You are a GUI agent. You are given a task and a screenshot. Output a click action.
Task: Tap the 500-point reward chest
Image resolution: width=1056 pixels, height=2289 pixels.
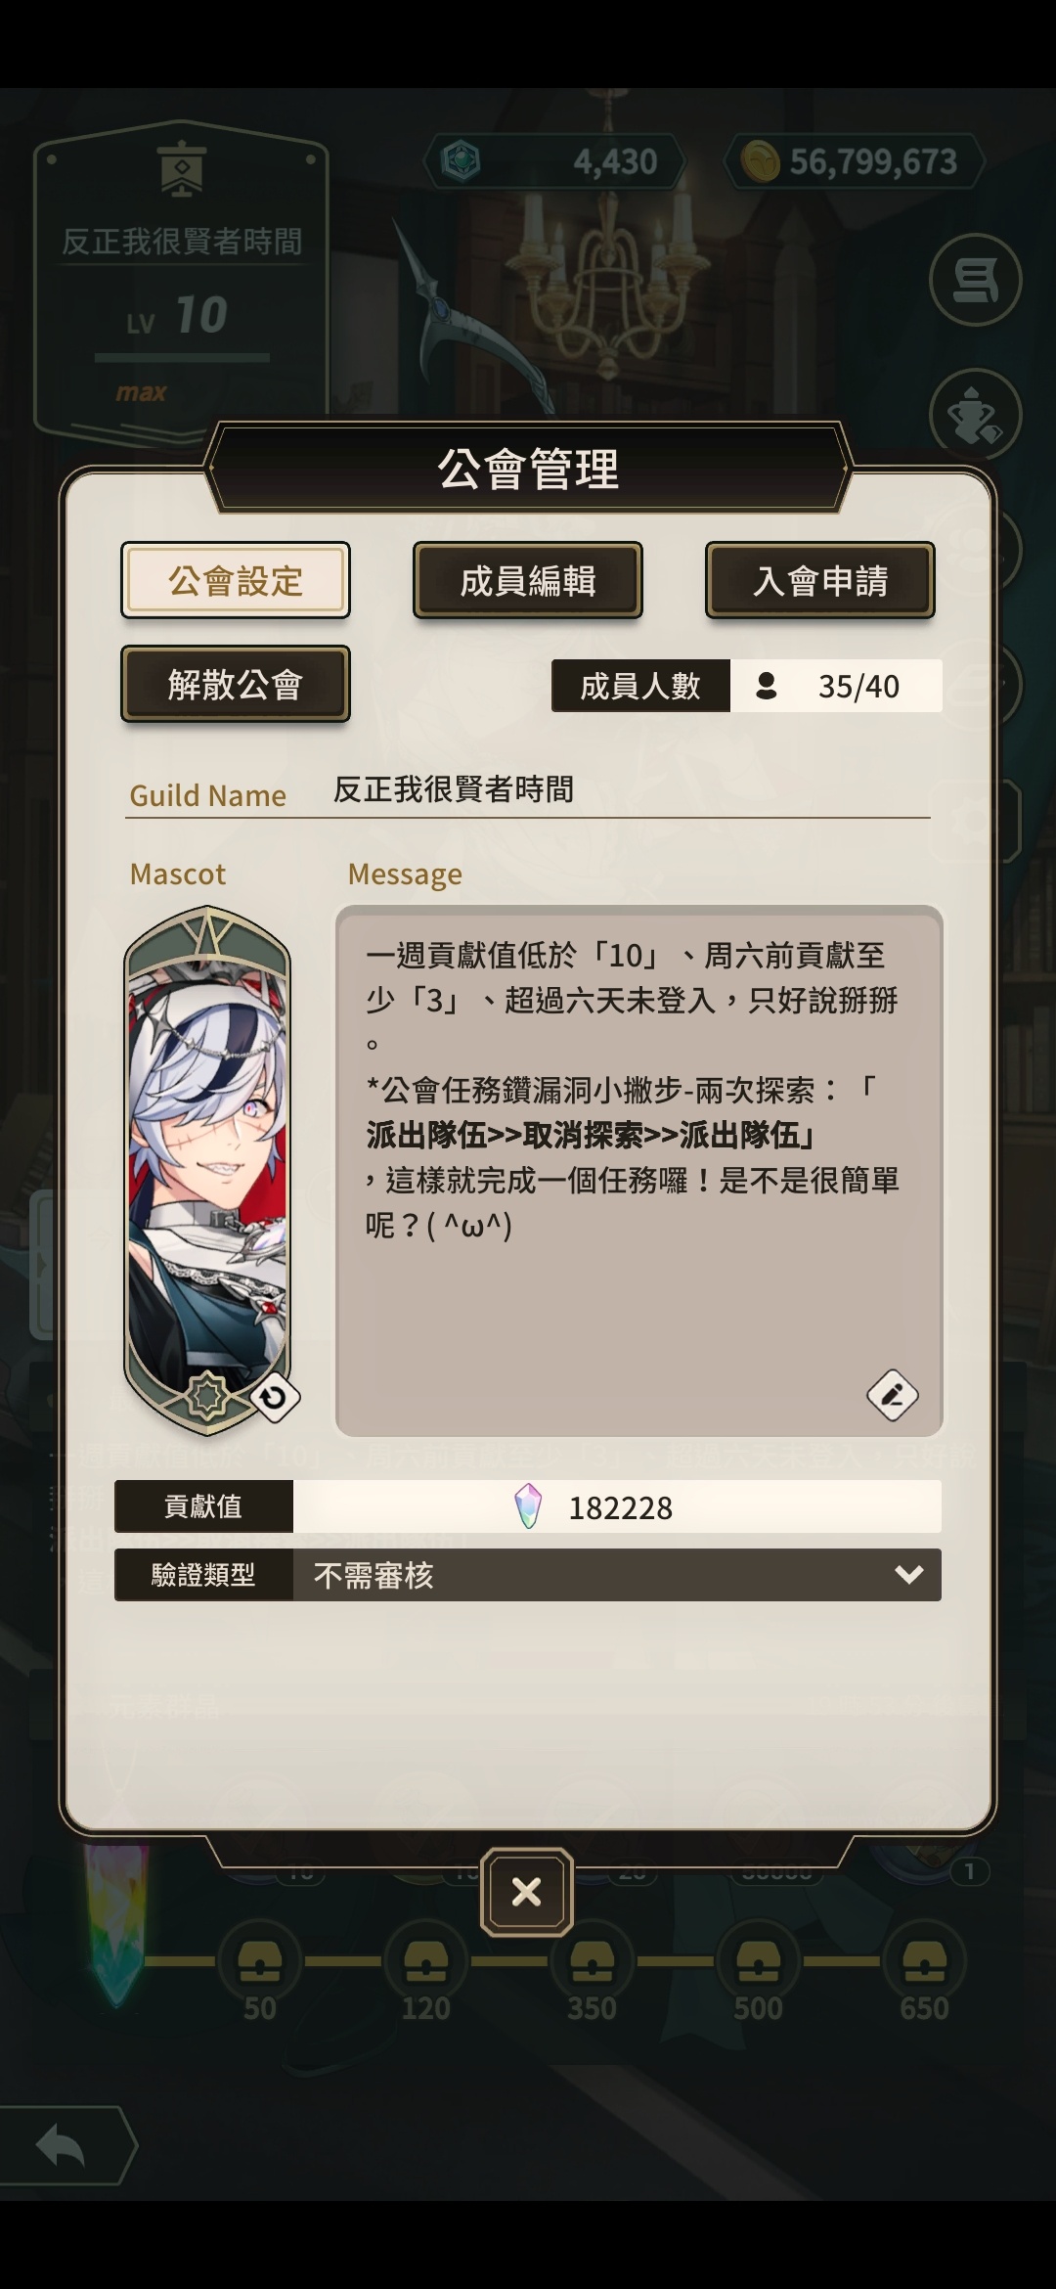click(759, 1960)
